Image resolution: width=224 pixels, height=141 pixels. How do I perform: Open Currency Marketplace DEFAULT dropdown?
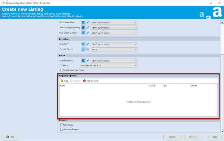(x=109, y=66)
